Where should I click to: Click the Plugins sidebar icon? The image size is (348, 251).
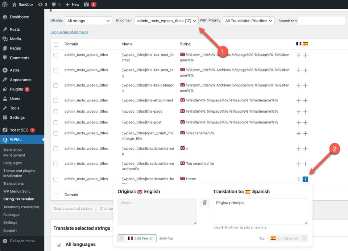coord(5,89)
